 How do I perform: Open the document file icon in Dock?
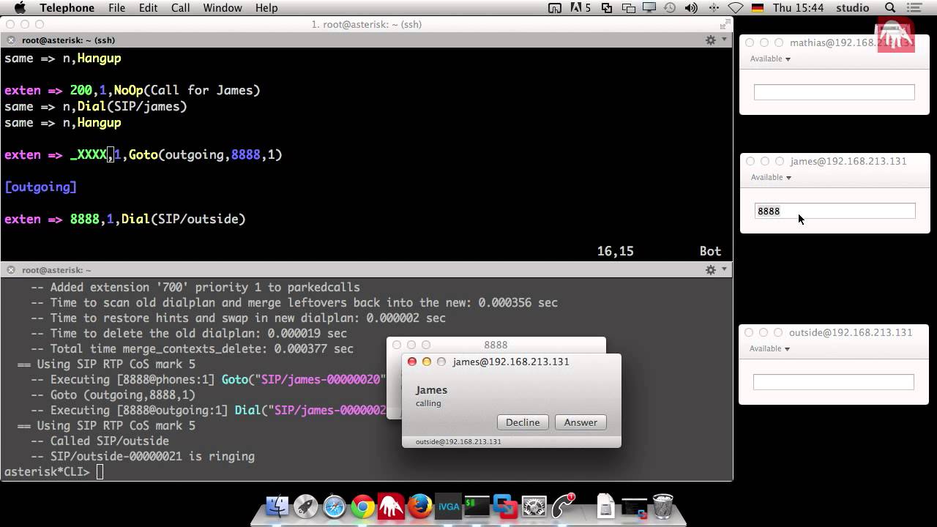[606, 507]
